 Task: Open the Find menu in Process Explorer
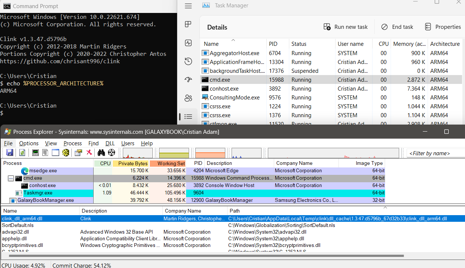94,143
